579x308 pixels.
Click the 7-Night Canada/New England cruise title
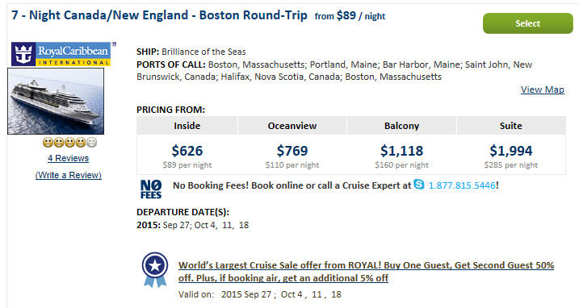pos(159,15)
